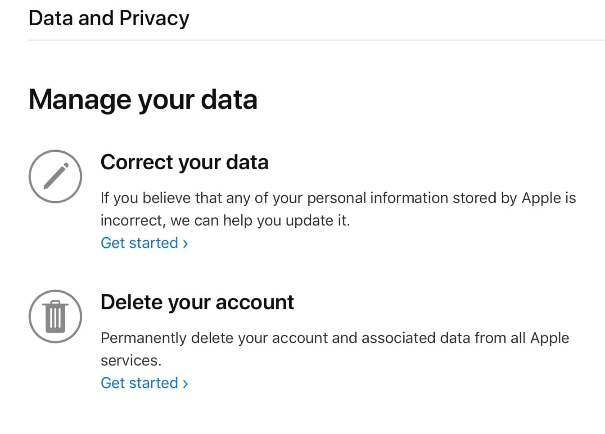
Task: Click the pencil edit icon
Action: [55, 176]
